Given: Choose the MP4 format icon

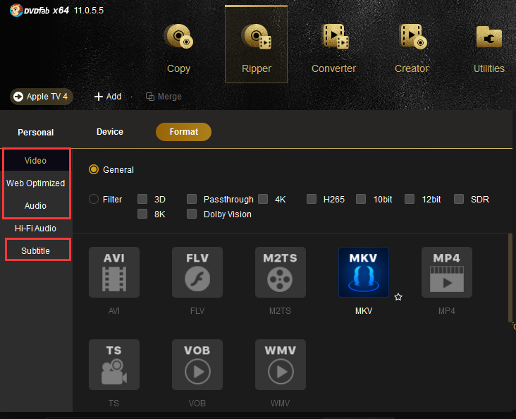Looking at the screenshot, I should tap(447, 272).
